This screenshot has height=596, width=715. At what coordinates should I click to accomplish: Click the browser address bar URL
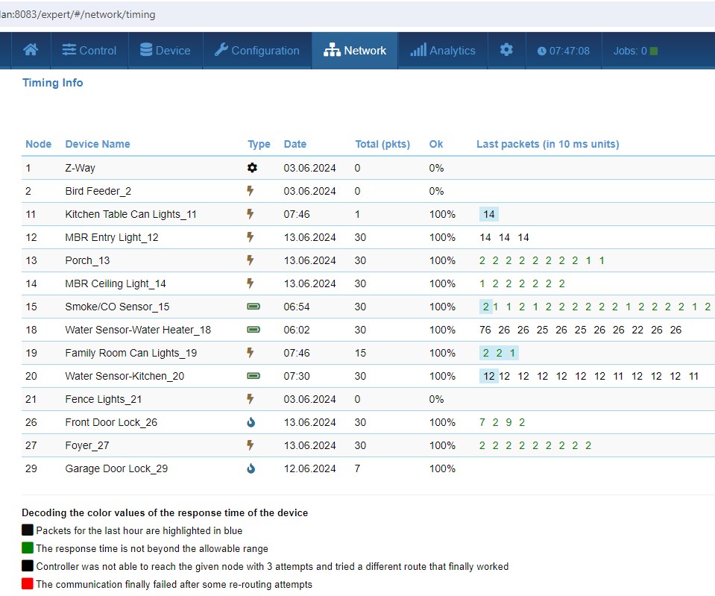coord(78,15)
